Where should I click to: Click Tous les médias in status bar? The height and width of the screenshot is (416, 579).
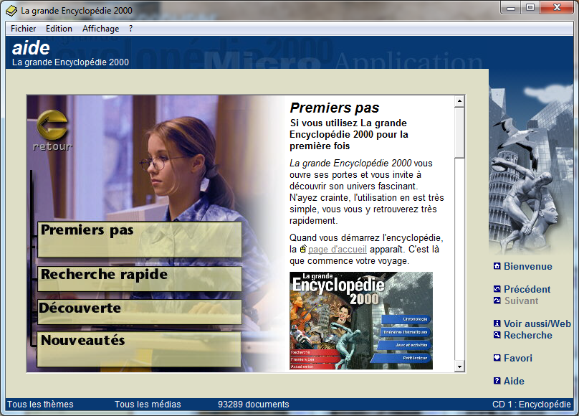pyautogui.click(x=148, y=405)
